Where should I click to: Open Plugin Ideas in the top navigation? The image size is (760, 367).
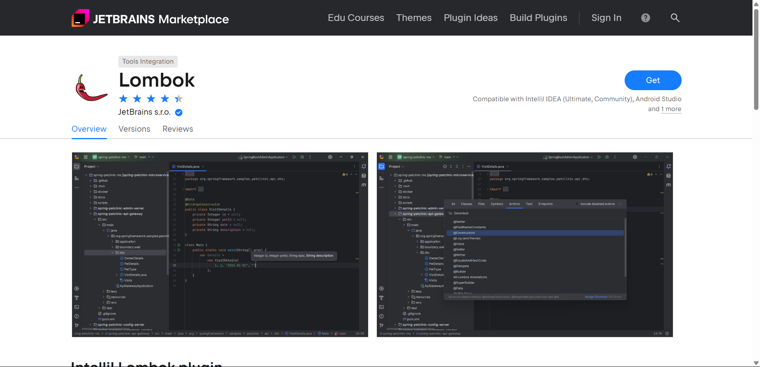471,18
